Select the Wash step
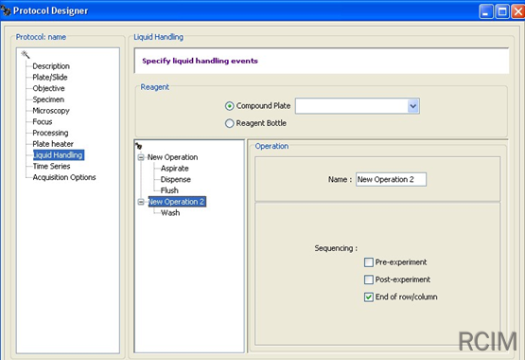 tap(170, 213)
